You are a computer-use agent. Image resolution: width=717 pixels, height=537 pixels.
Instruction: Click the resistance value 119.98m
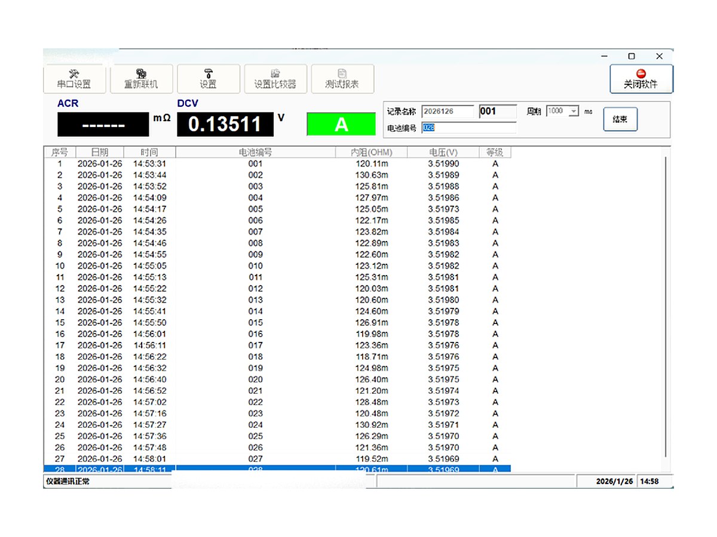[x=372, y=334]
